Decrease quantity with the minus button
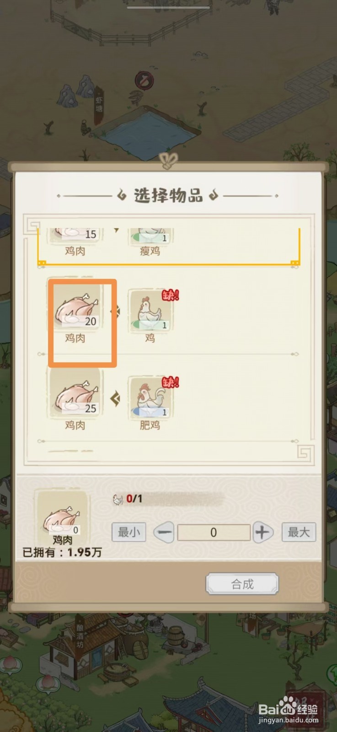 [x=165, y=532]
